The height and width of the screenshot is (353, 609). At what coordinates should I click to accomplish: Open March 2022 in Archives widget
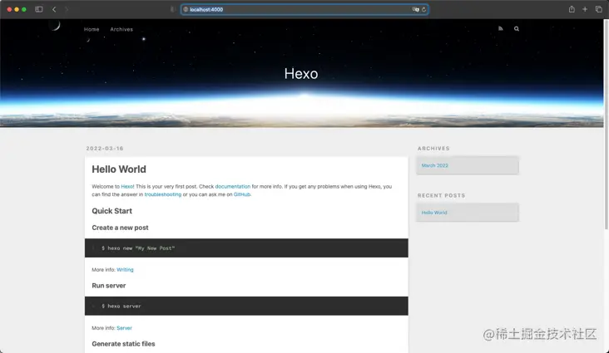tap(434, 165)
